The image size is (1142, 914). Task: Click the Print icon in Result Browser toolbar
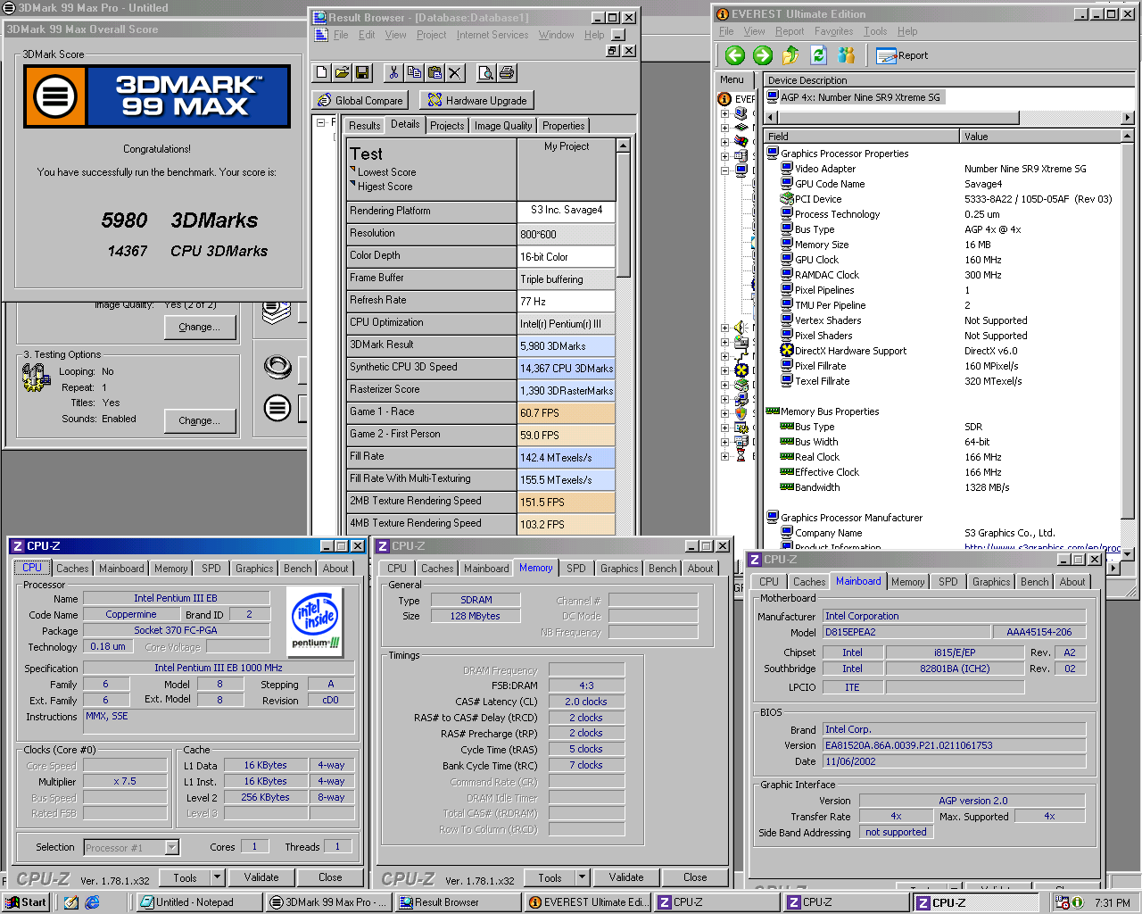tap(507, 72)
